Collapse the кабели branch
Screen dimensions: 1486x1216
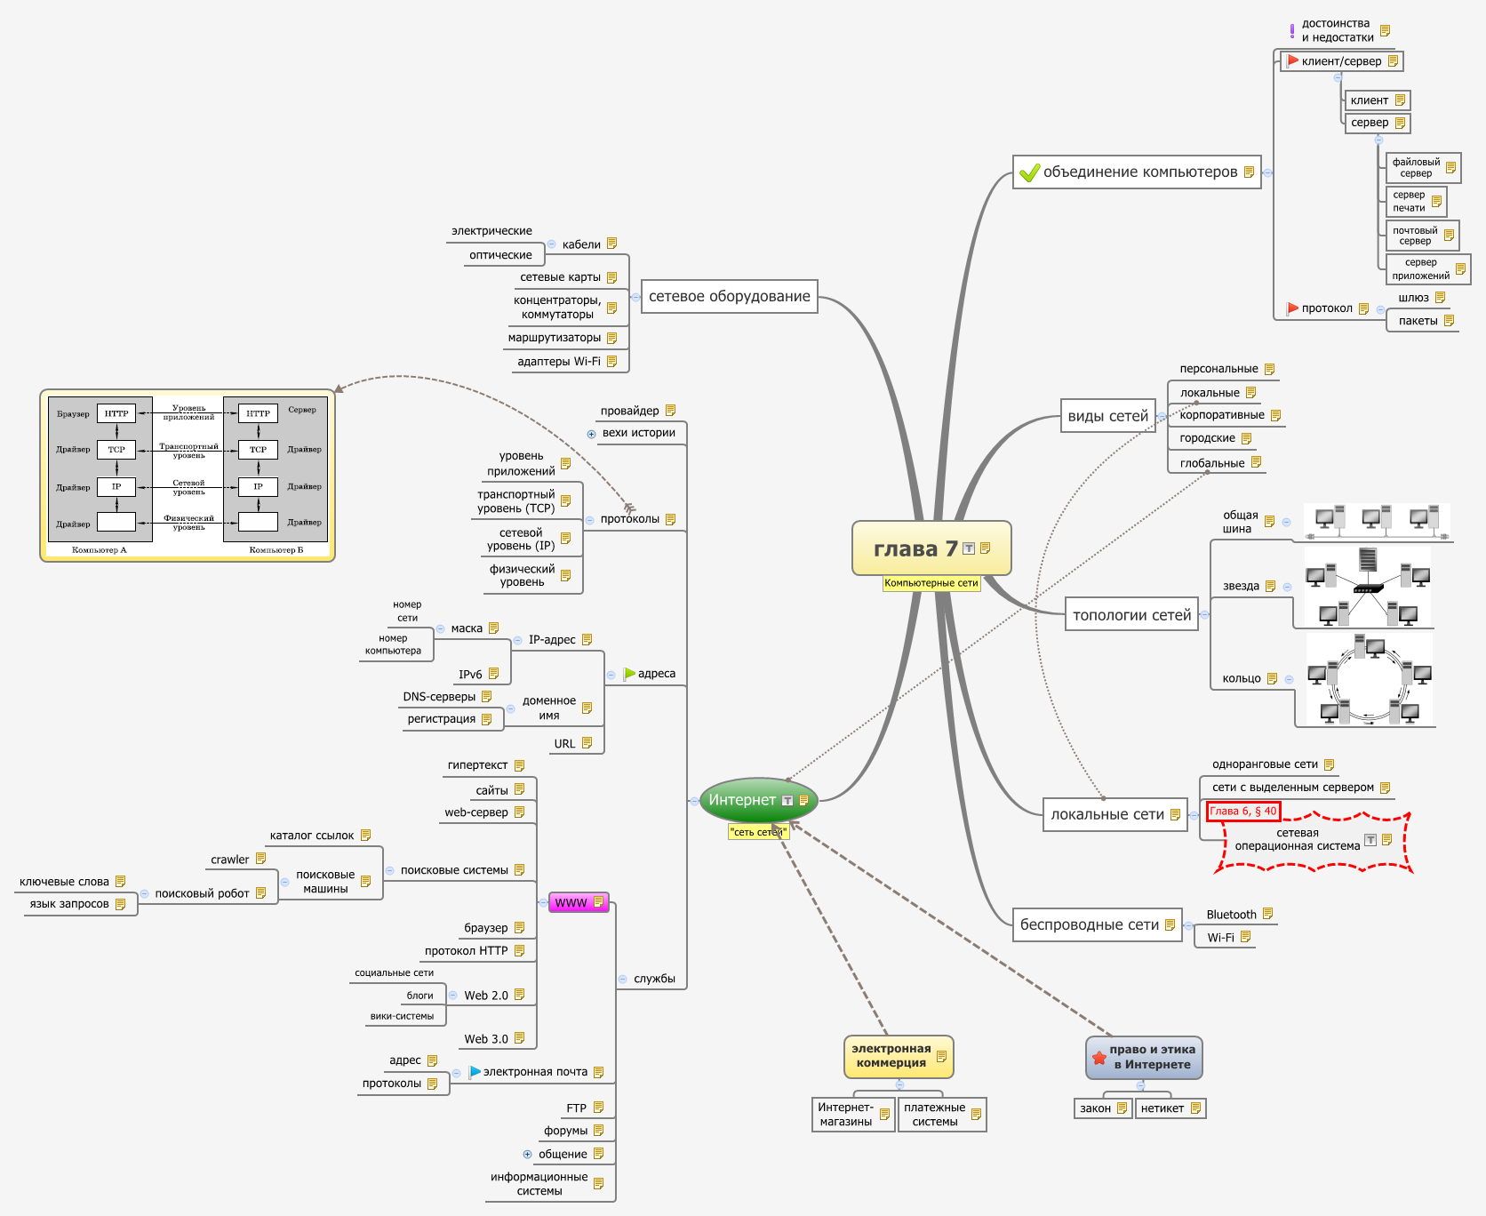552,244
